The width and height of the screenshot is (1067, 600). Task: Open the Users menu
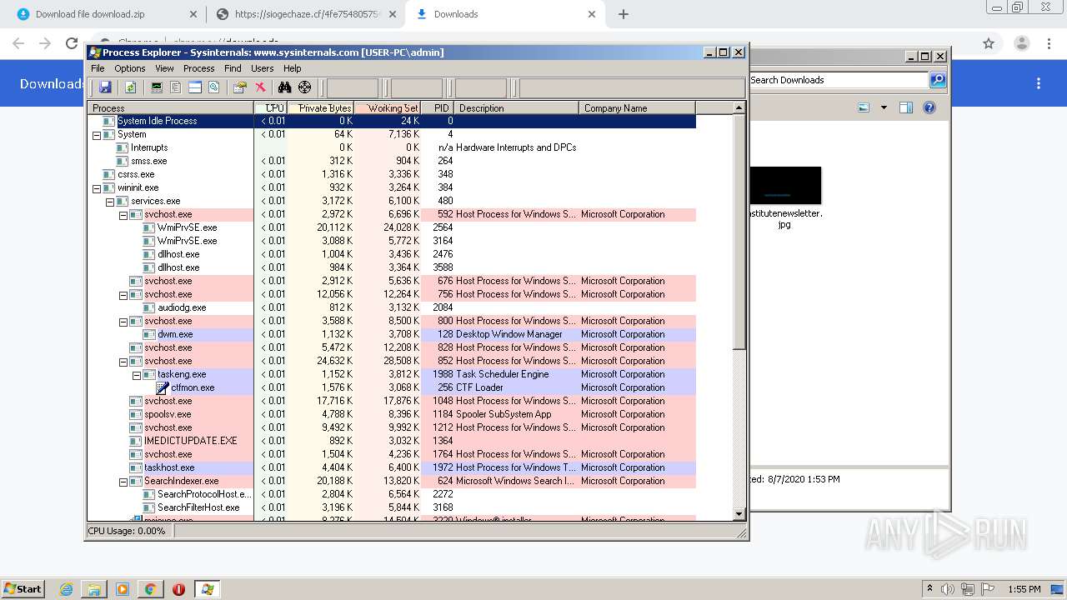click(x=263, y=68)
